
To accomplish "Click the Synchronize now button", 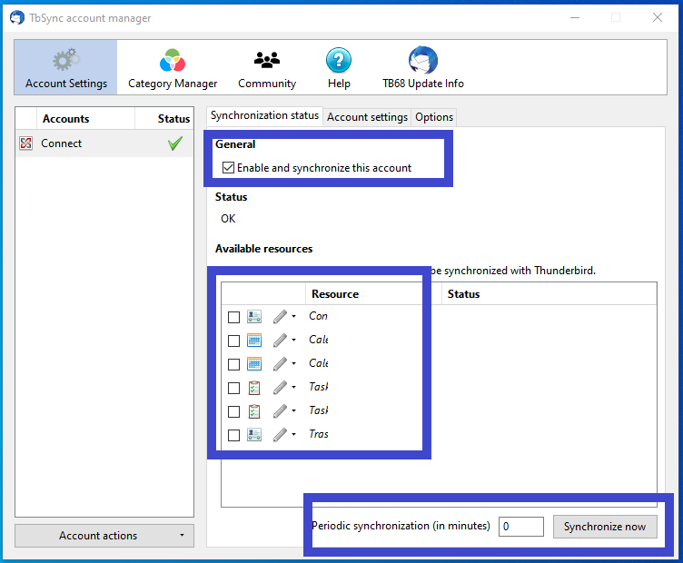I will click(605, 527).
